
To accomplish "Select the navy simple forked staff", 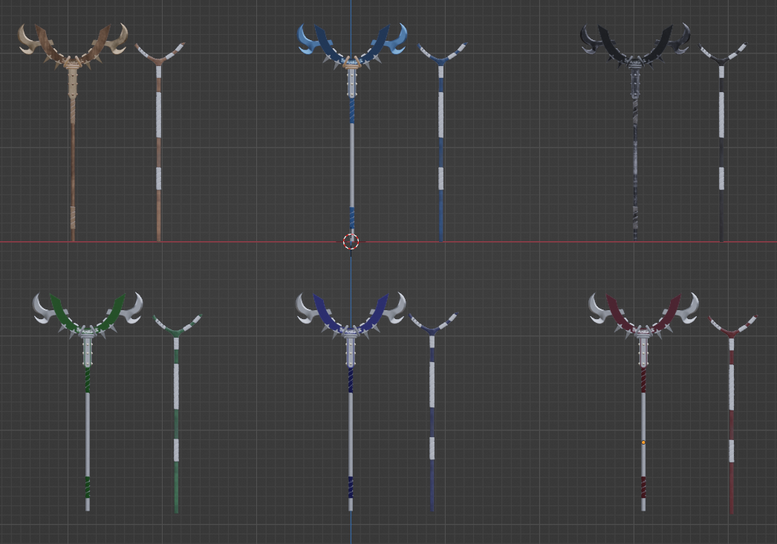I will coord(432,416).
